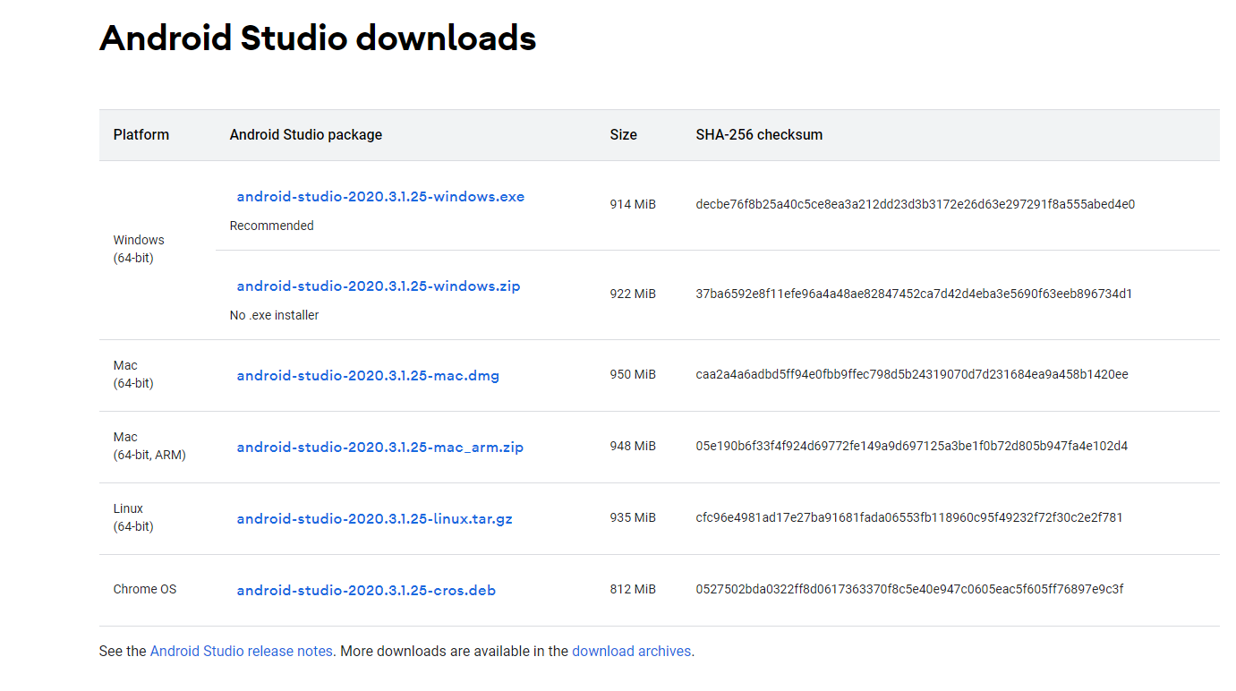The image size is (1236, 691).
Task: Click the Size column header
Action: pos(624,134)
